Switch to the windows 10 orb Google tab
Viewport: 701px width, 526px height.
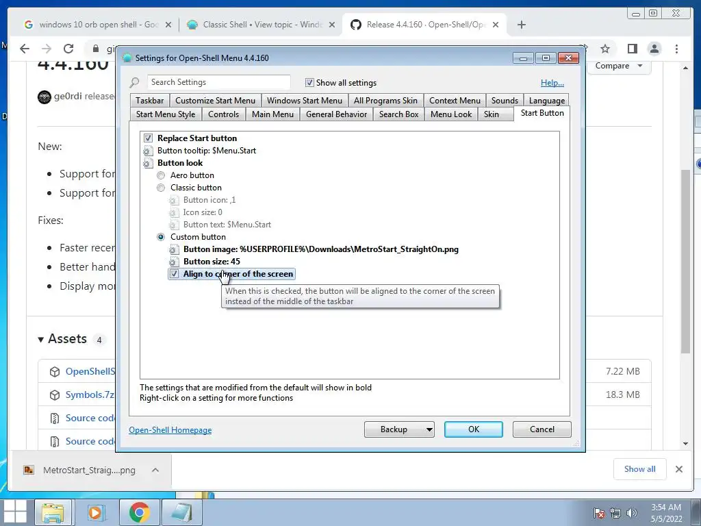[x=97, y=25]
